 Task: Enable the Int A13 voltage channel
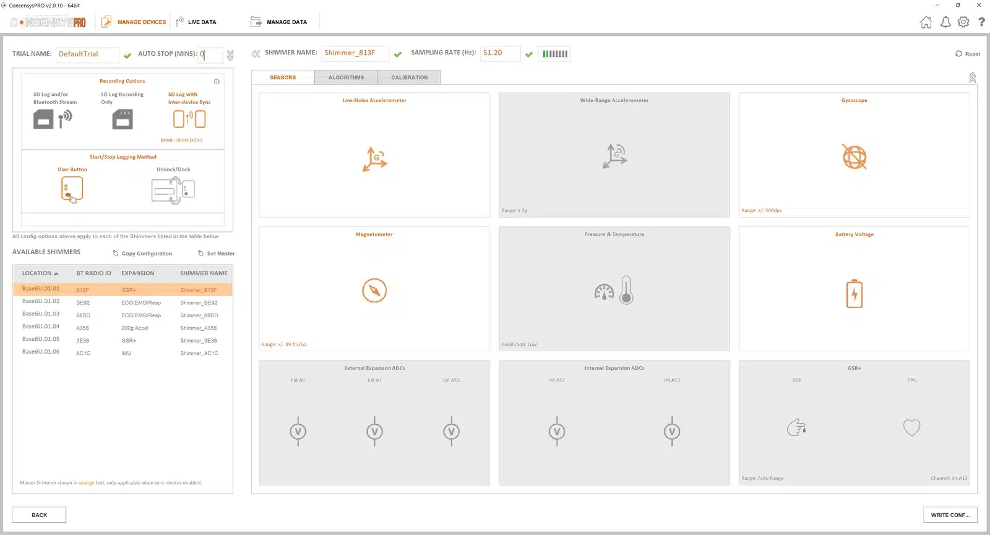(x=672, y=432)
